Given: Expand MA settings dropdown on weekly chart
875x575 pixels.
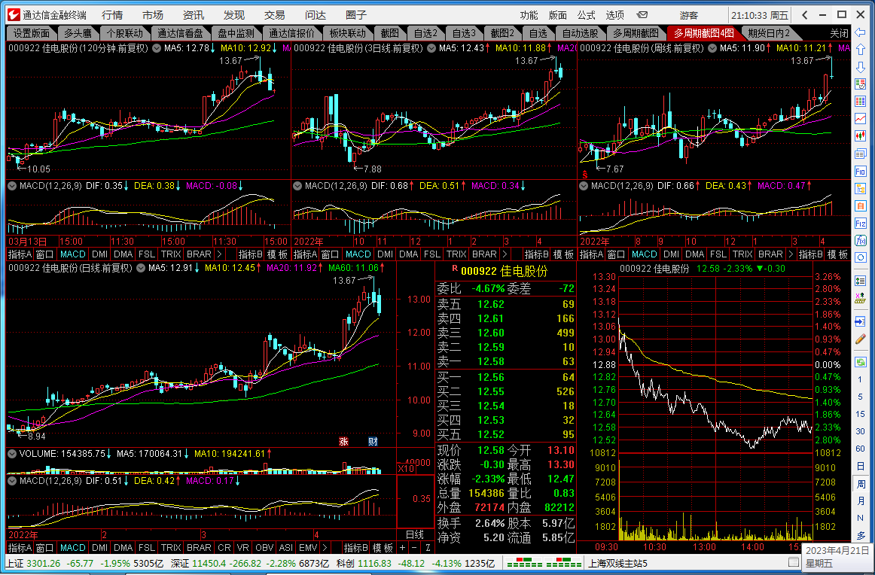Looking at the screenshot, I should click(x=712, y=48).
